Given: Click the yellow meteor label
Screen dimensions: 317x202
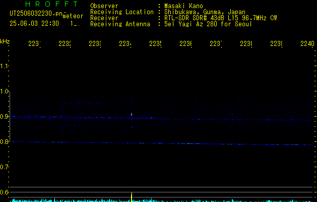Looking at the screenshot, I should [x=73, y=16].
